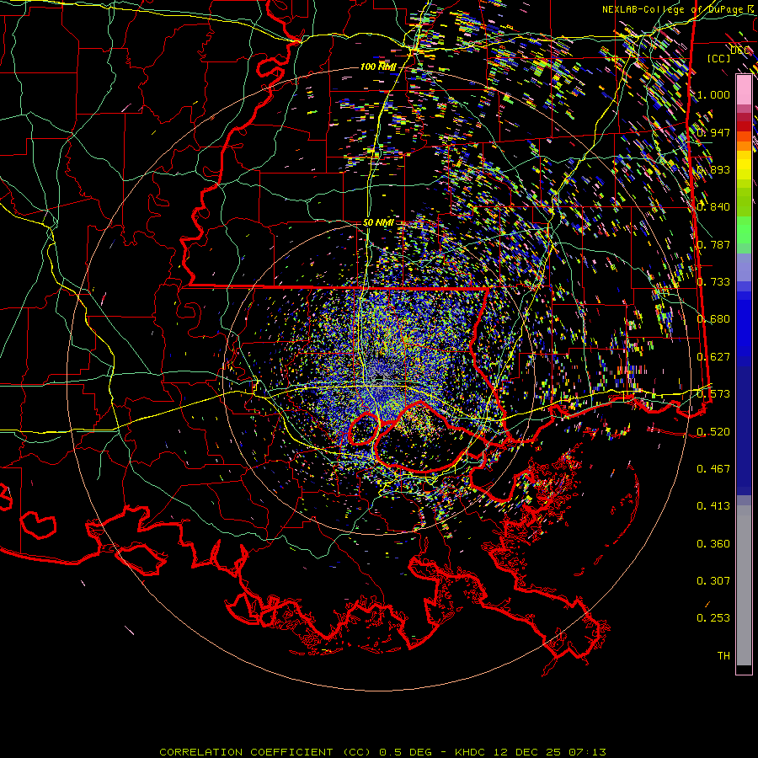Image resolution: width=758 pixels, height=758 pixels.
Task: Select the 0.573 scale value
Action: 713,394
